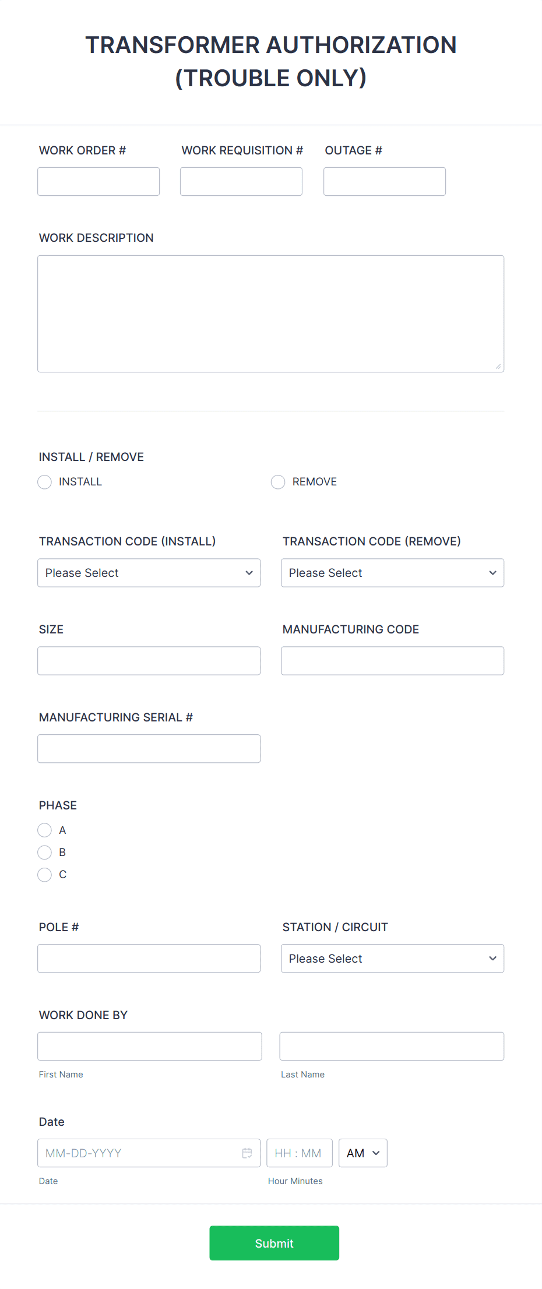Focus the MANUFACTURING CODE field

click(392, 660)
